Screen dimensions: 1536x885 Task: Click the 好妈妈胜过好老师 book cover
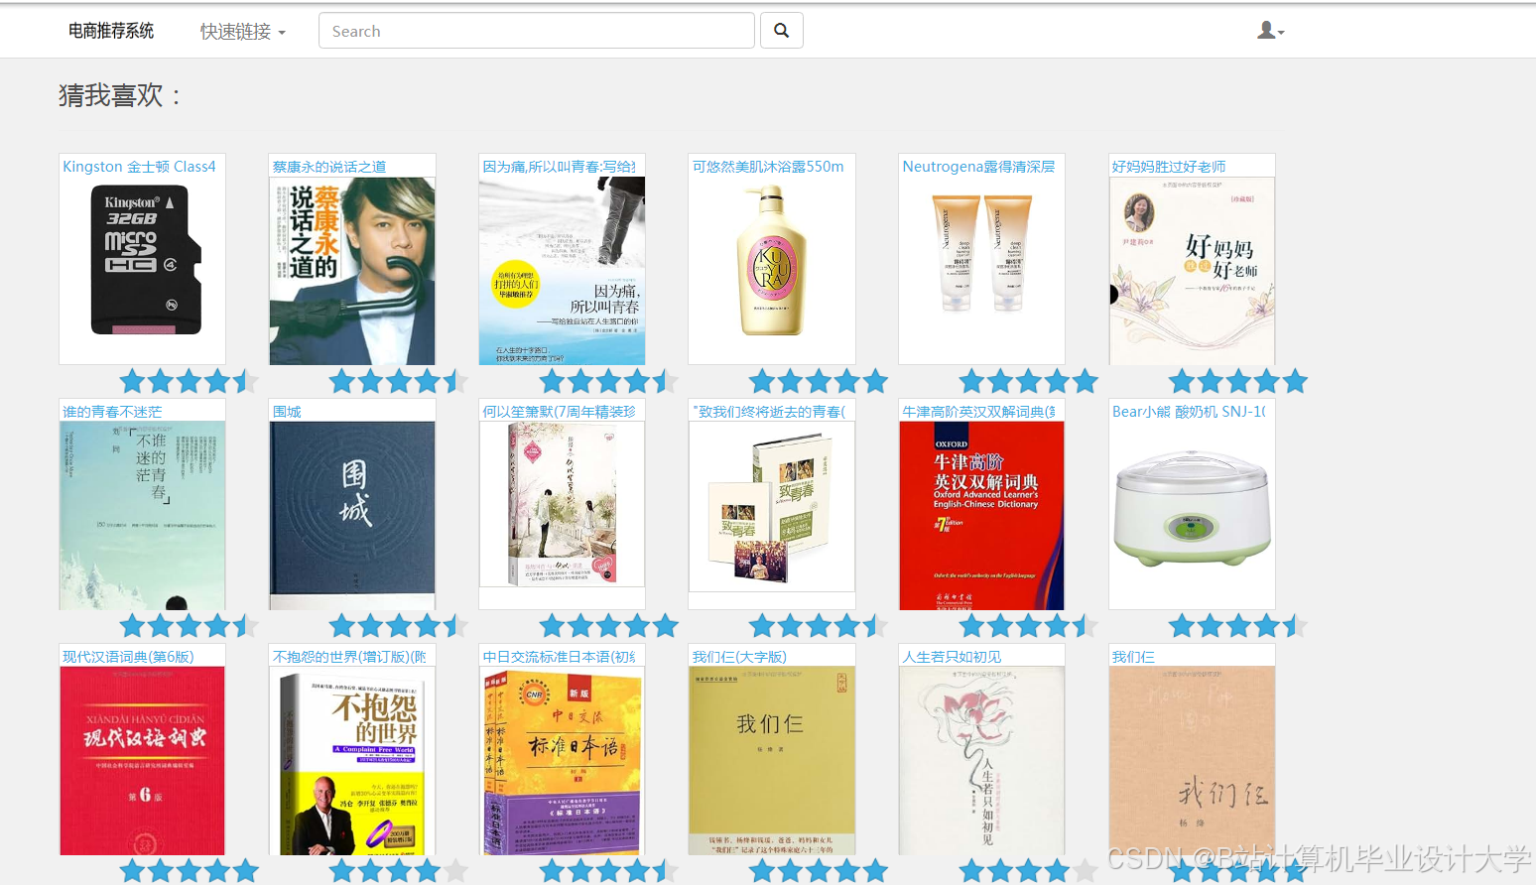1192,270
